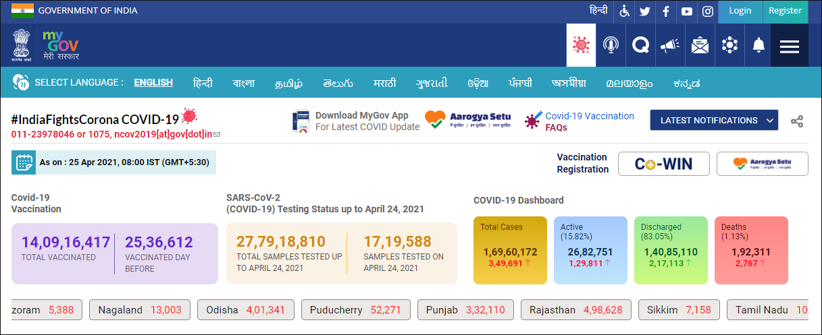The image size is (822, 335).
Task: Click the Total Cases yellow card
Action: [510, 250]
